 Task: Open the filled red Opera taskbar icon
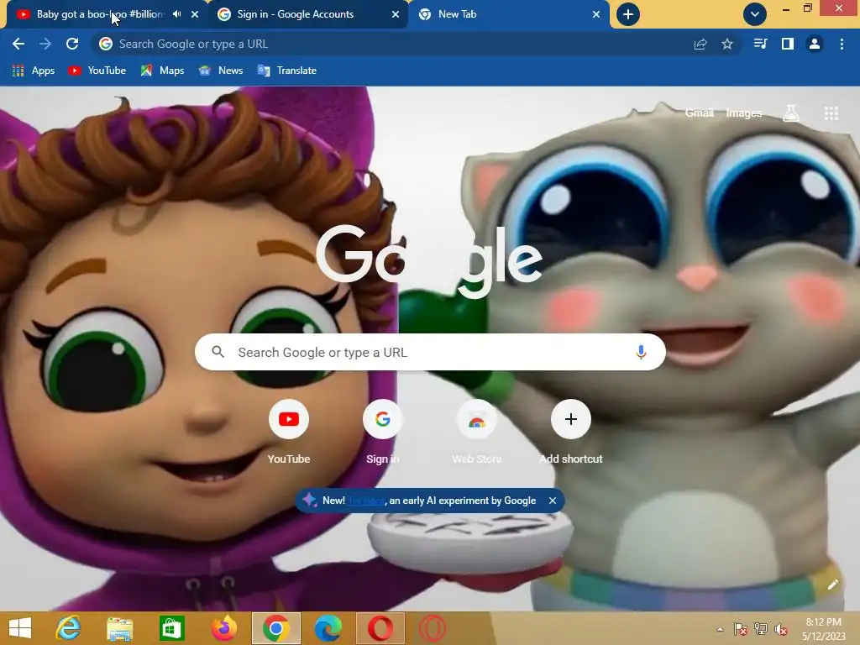point(380,628)
